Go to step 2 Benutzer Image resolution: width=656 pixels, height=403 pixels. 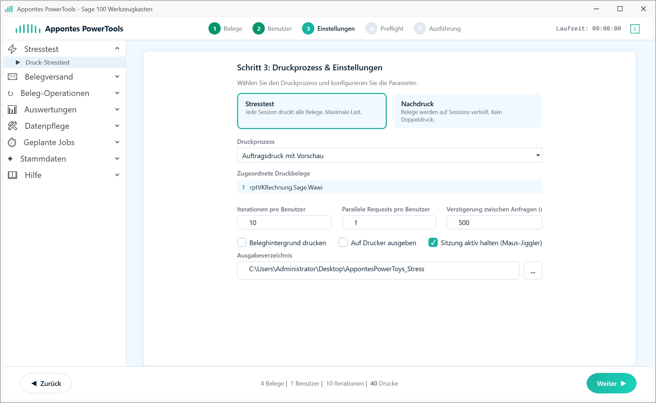[272, 29]
